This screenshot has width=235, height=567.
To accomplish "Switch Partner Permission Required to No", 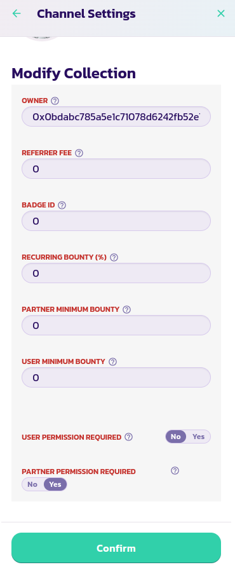I will 32,484.
